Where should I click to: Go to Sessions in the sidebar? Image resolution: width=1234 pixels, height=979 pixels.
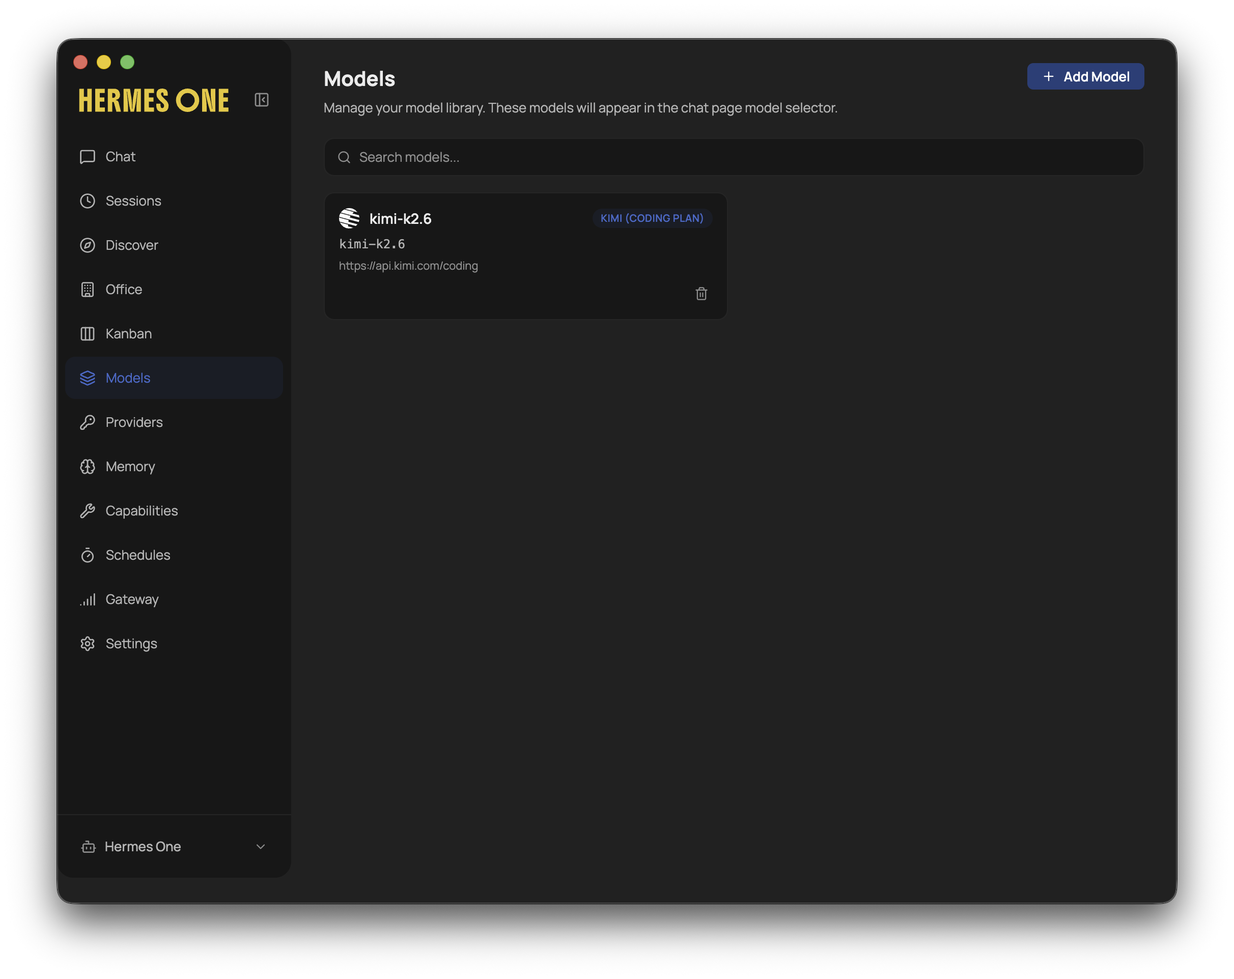click(x=175, y=201)
